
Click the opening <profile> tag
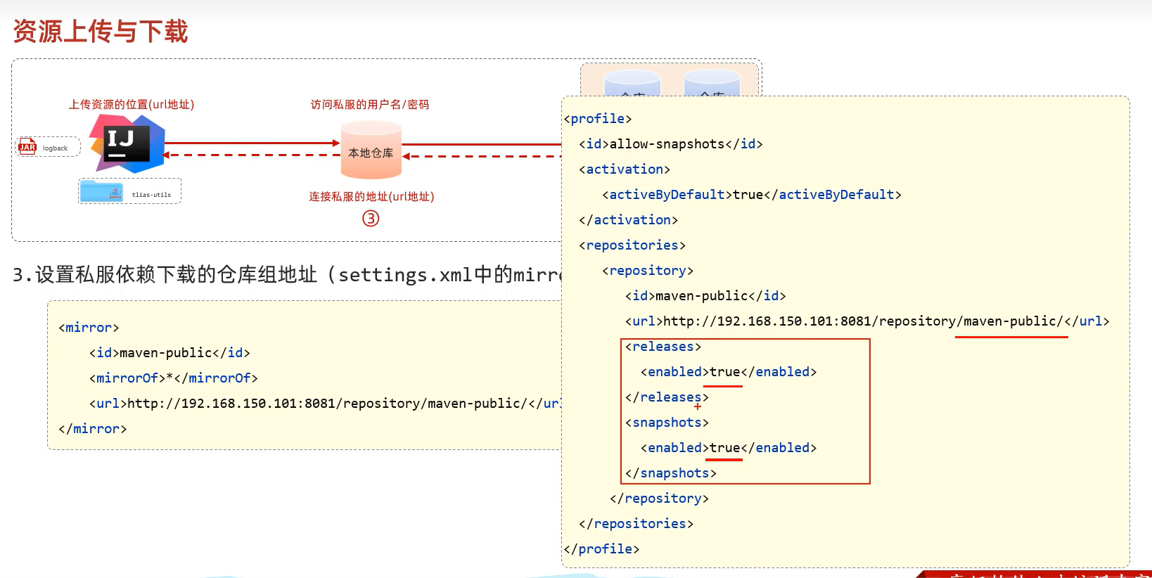(598, 119)
